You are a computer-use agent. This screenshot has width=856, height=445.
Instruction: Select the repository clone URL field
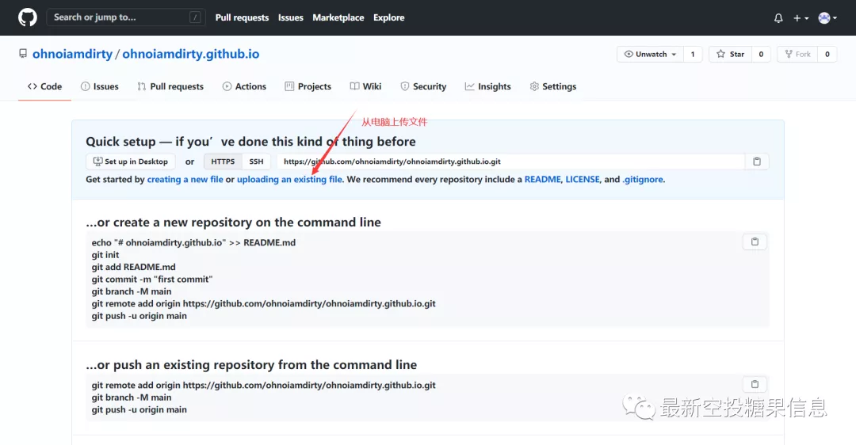point(510,162)
